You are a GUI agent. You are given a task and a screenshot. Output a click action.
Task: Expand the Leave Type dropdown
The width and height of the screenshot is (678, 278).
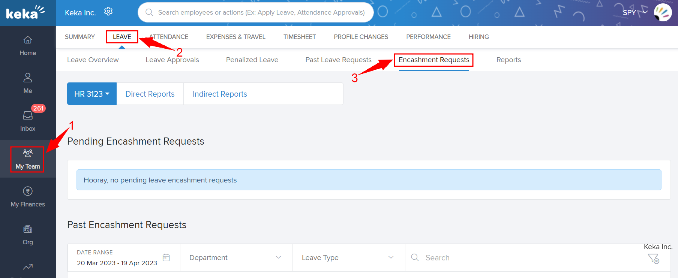click(348, 258)
